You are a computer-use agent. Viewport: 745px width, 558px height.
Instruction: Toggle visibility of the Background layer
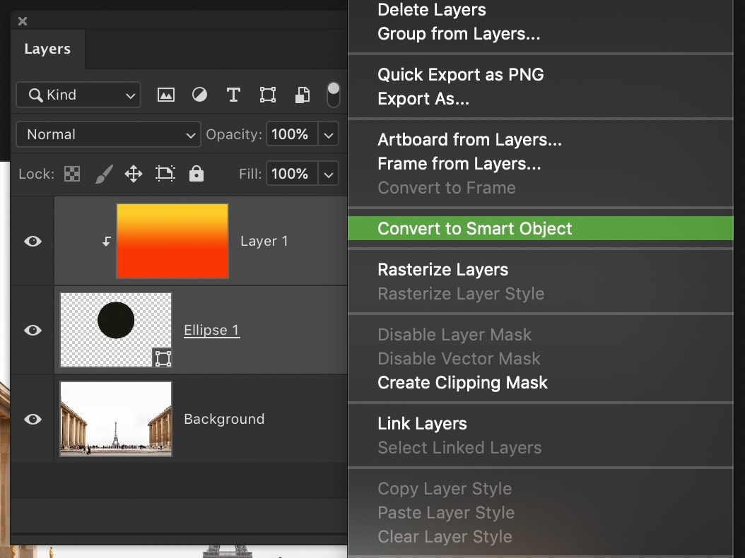[32, 419]
